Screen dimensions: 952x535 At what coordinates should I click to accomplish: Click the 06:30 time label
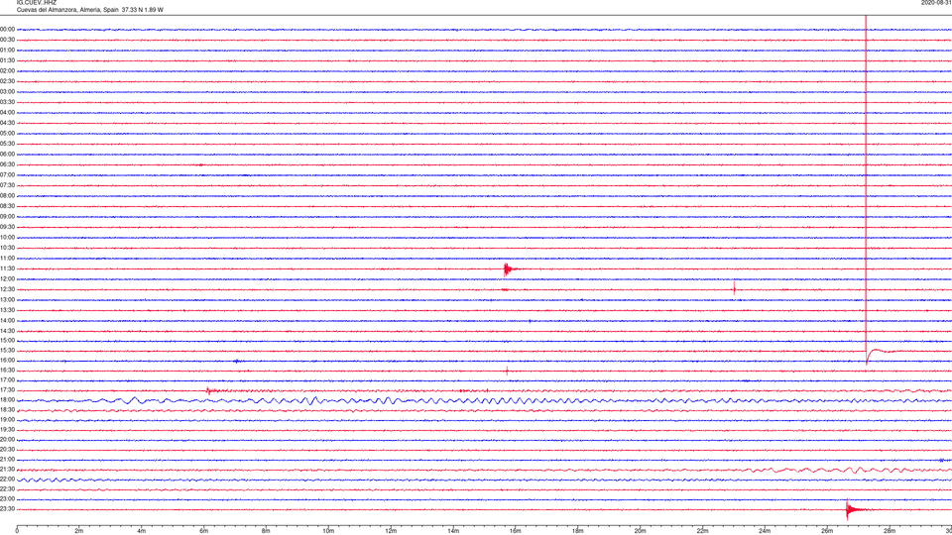pyautogui.click(x=7, y=164)
